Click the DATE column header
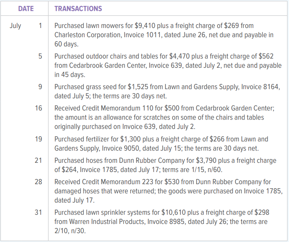289x242 pixels. pos(26,8)
